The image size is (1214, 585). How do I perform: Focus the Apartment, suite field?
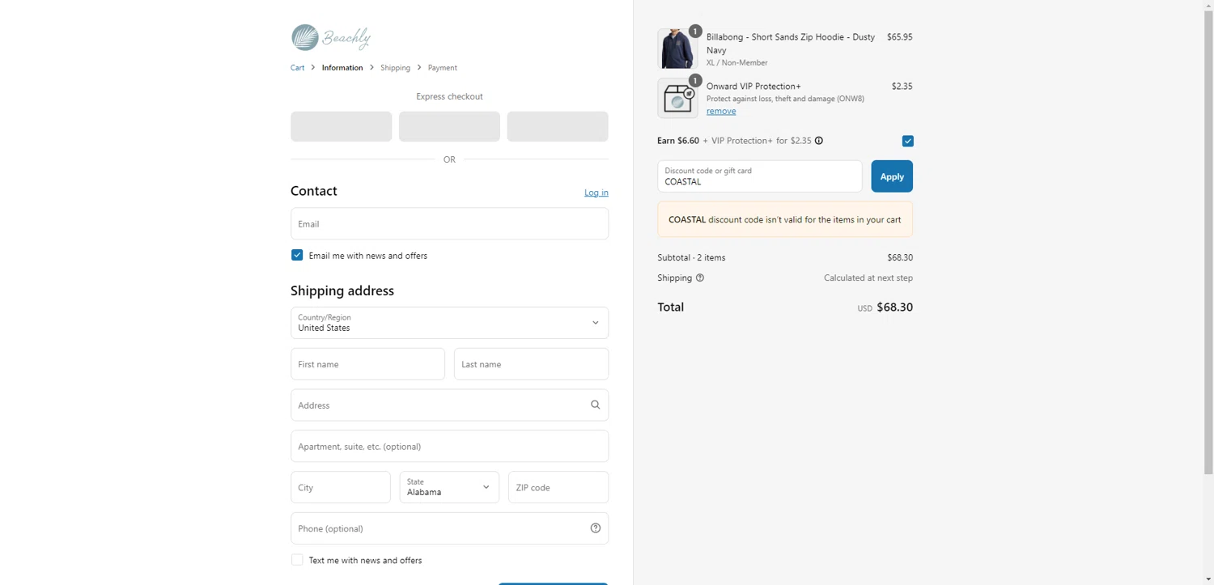pos(449,447)
